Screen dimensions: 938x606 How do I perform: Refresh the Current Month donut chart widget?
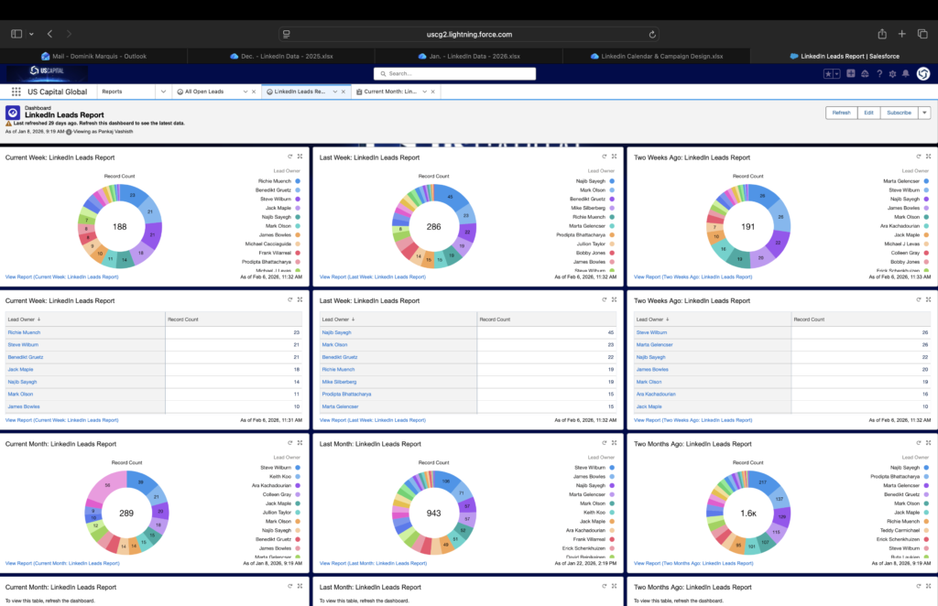pos(289,443)
